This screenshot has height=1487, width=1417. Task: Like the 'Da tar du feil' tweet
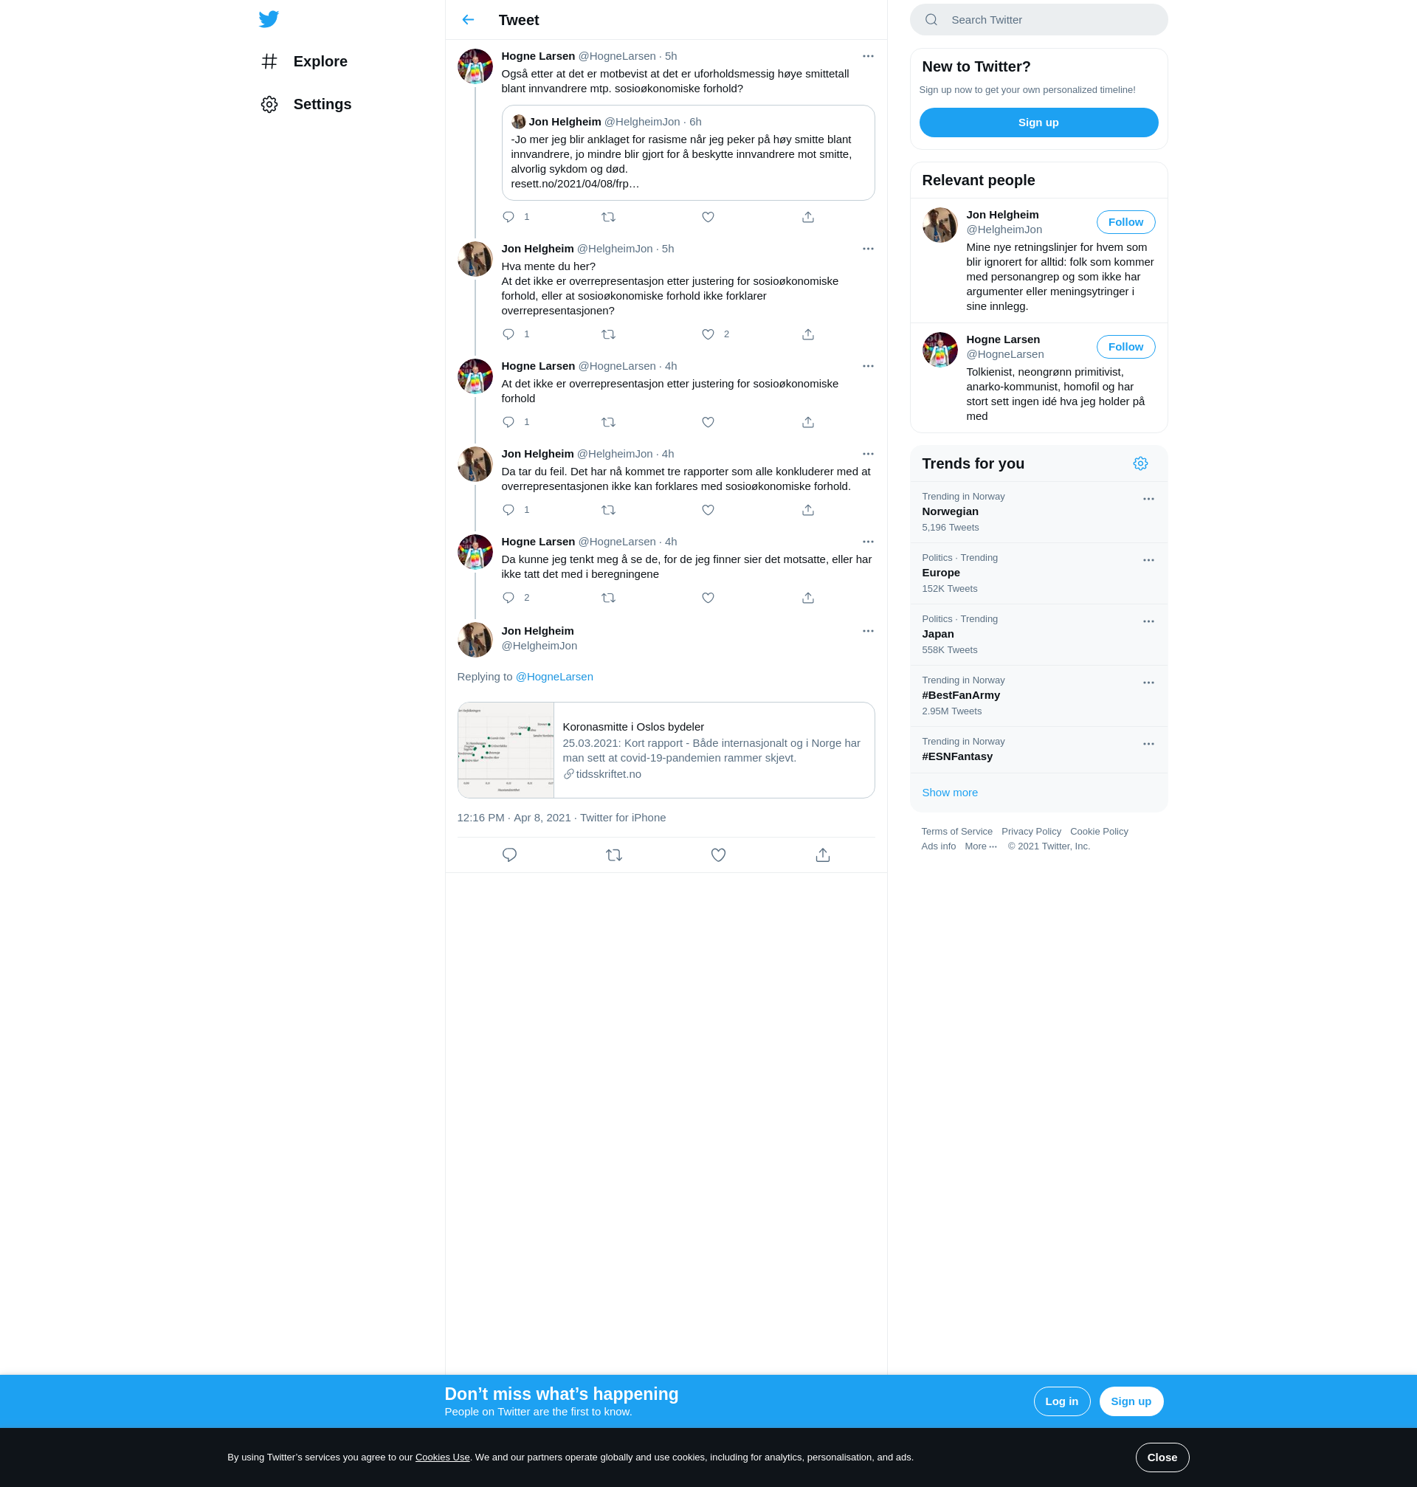coord(708,510)
